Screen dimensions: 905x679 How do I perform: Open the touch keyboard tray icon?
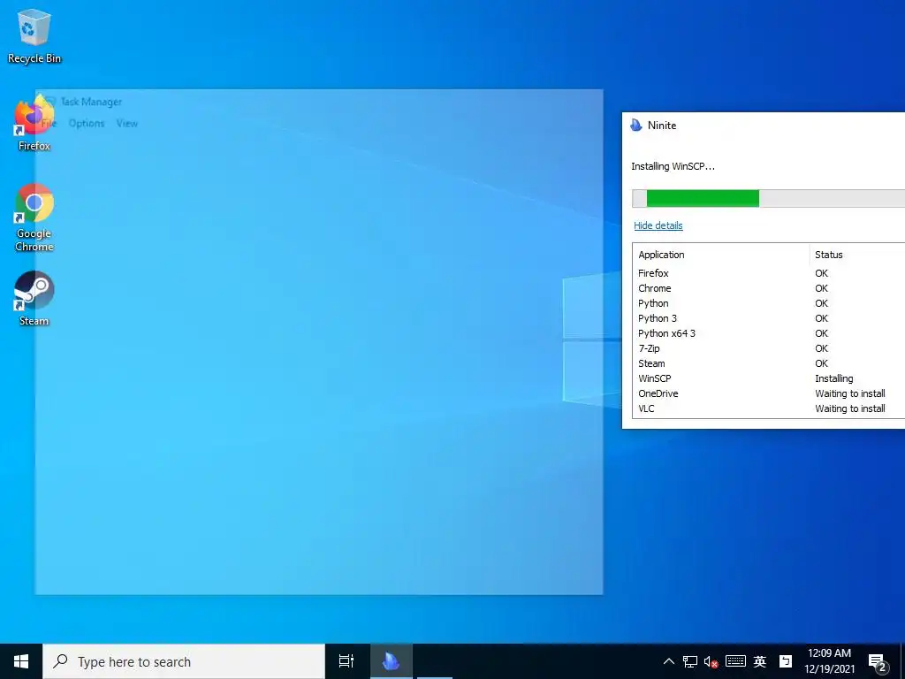tap(735, 661)
